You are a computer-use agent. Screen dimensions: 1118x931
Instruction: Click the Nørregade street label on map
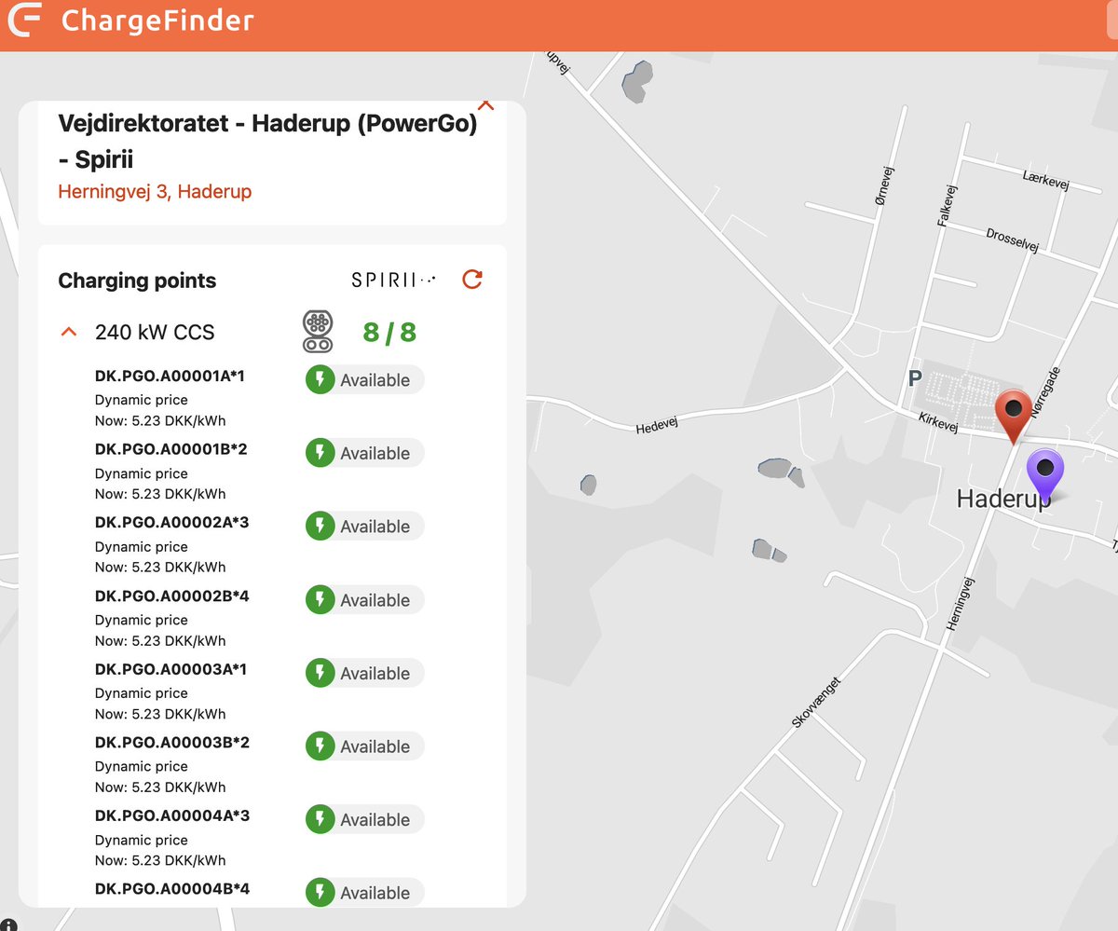(1045, 390)
